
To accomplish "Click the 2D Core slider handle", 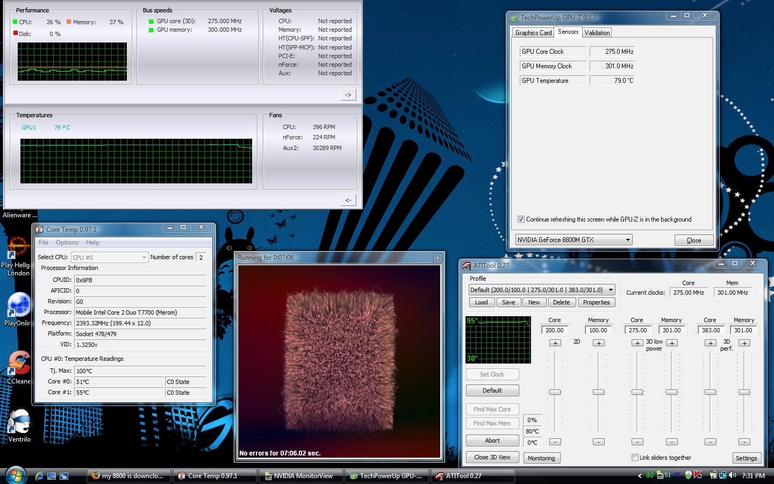I will click(555, 392).
